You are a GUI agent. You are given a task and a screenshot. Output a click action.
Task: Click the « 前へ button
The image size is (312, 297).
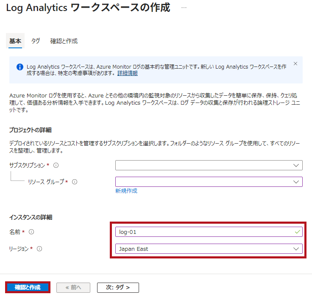(73, 287)
